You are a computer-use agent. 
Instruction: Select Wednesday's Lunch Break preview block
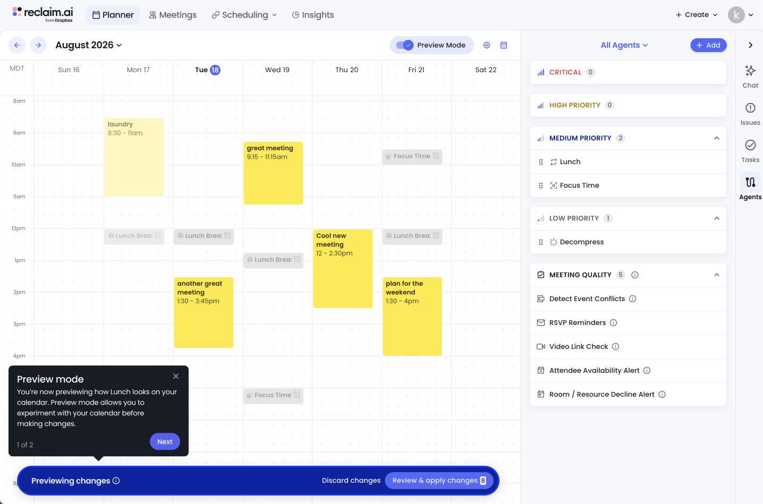273,260
